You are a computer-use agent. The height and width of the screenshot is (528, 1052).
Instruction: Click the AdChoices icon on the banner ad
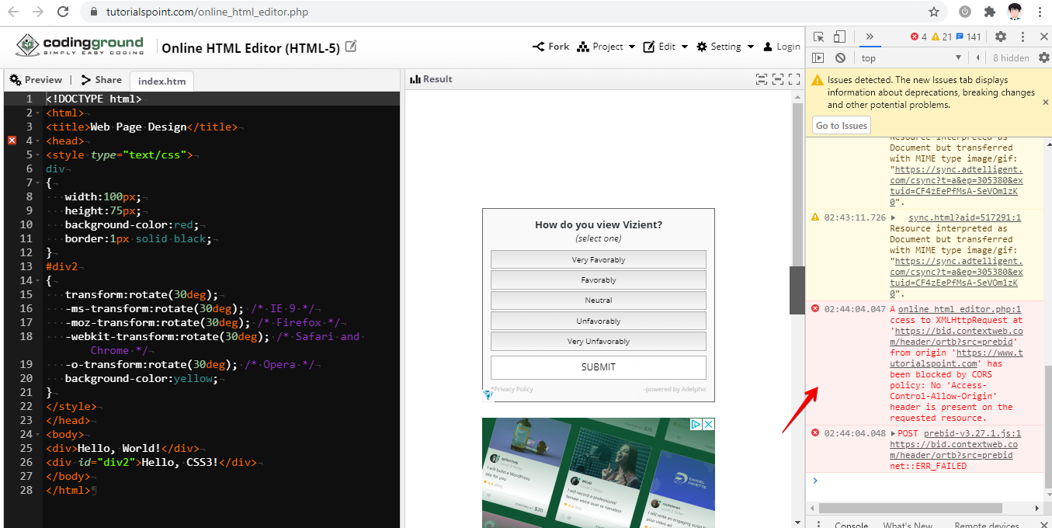point(697,424)
